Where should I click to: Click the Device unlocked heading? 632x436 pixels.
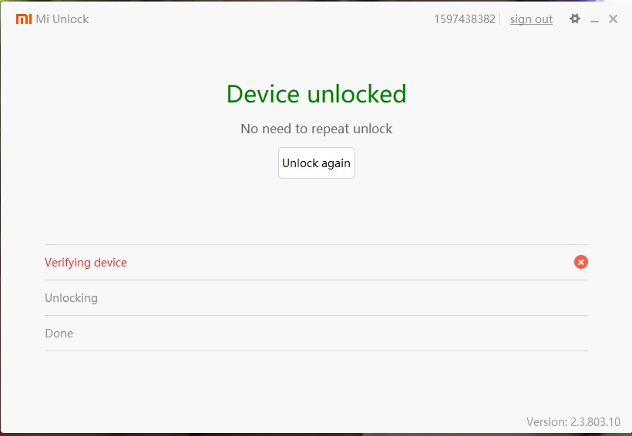click(x=316, y=94)
